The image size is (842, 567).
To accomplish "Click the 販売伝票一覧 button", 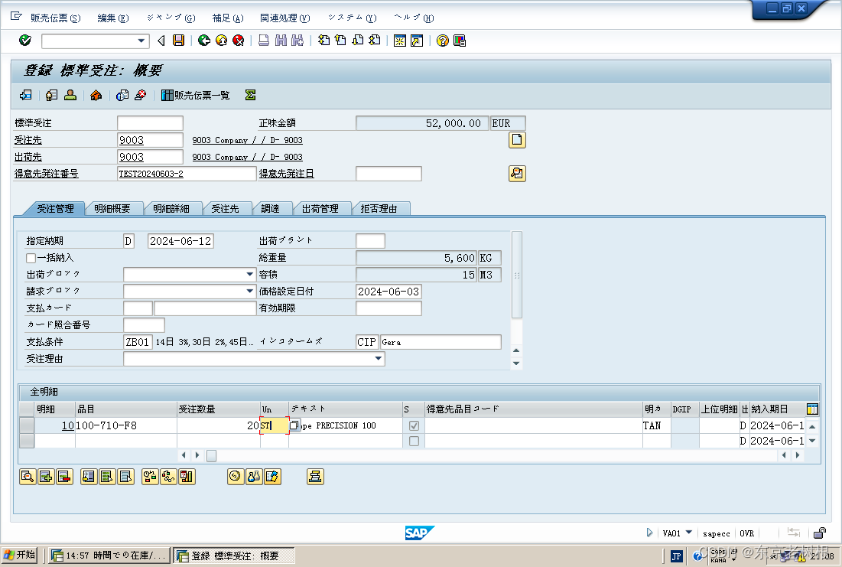I will click(196, 95).
